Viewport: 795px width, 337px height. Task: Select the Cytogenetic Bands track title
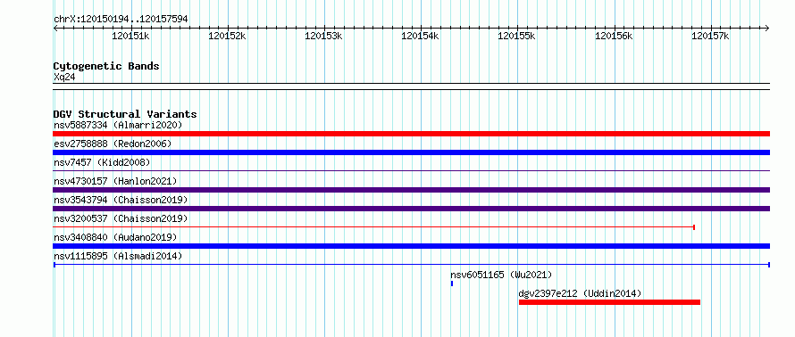pyautogui.click(x=106, y=66)
